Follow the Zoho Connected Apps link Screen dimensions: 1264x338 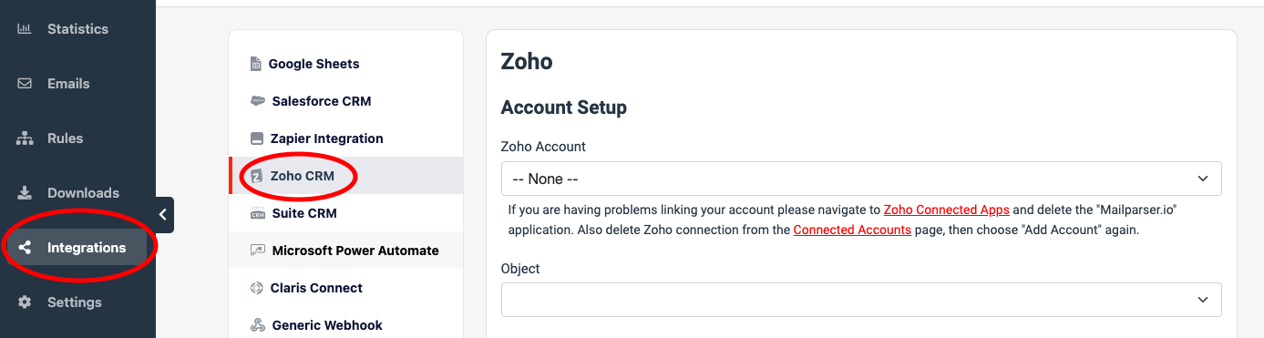tap(946, 210)
